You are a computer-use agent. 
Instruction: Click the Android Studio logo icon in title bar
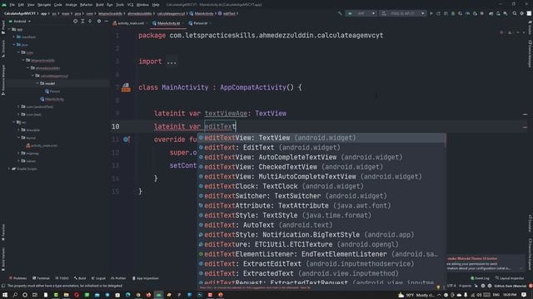tap(4, 5)
